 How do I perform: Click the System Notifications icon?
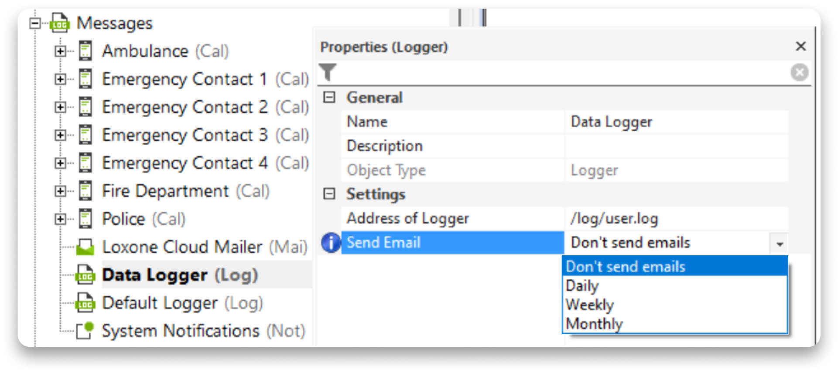[85, 330]
